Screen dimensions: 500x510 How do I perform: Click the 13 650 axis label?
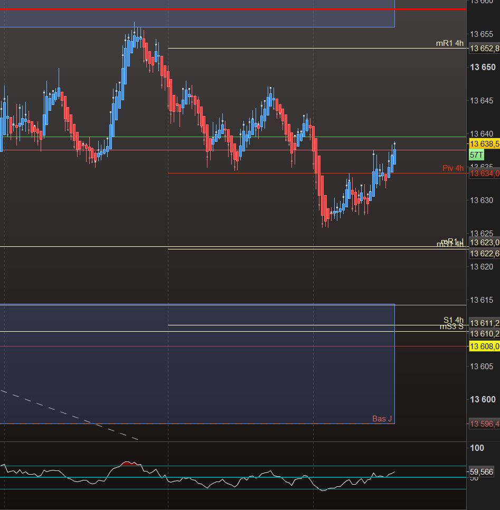point(483,68)
